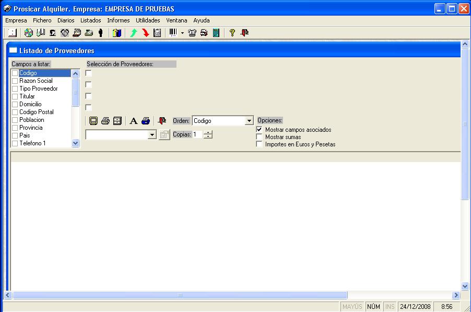Click the barcode icon in toolbar
This screenshot has height=312, width=471.
click(173, 33)
